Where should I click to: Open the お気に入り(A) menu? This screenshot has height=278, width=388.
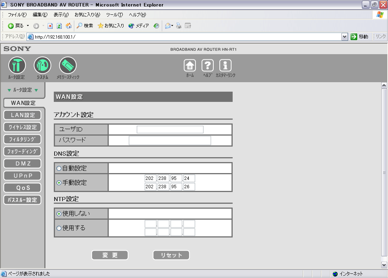coord(88,15)
